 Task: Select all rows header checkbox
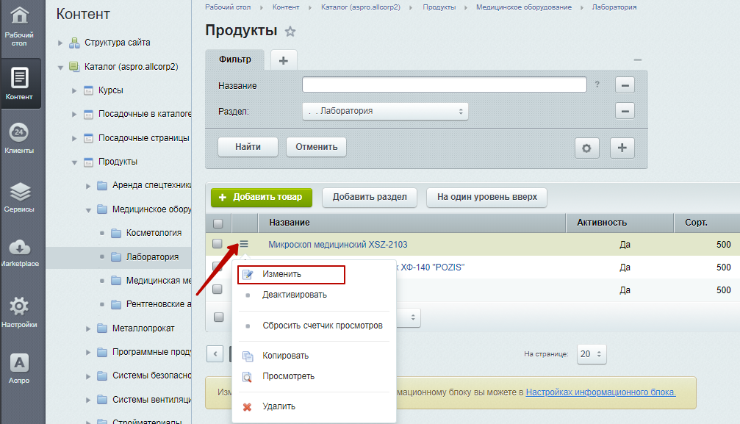coord(218,223)
